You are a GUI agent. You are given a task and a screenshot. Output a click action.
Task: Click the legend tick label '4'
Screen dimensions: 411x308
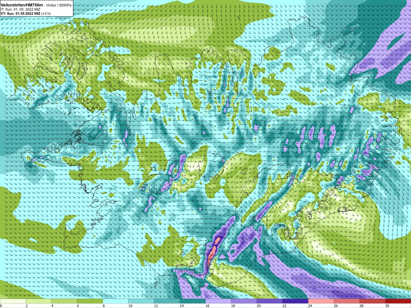(x=52, y=306)
